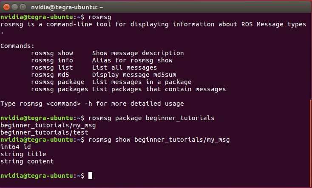The image size is (312, 188).
Task: Click the description 'List messages in a package'
Action: pos(142,82)
